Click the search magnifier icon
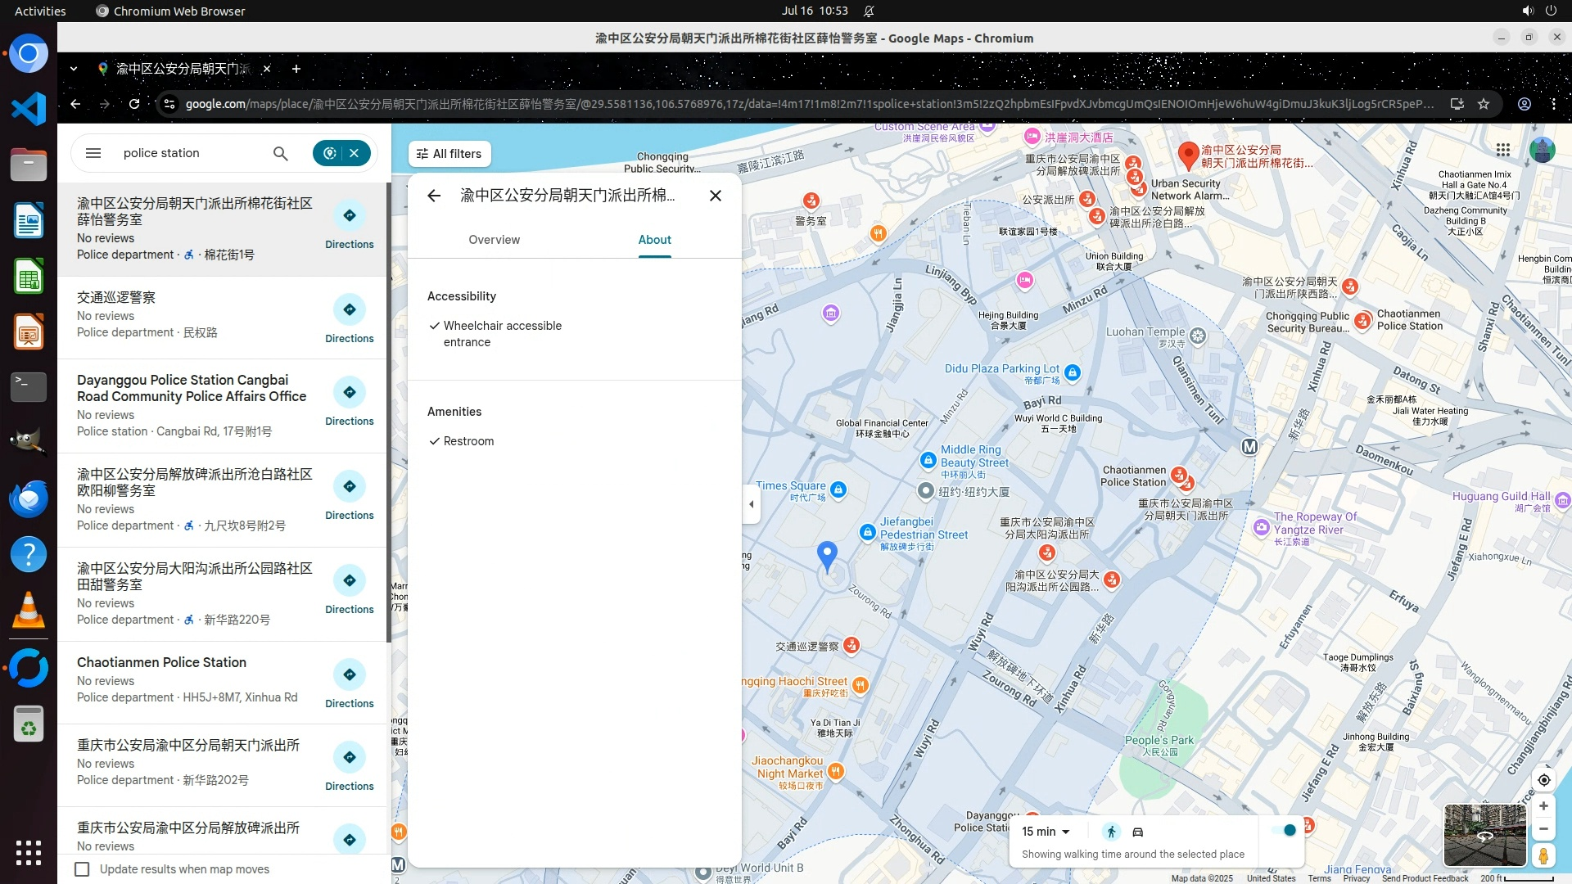The image size is (1572, 884). coord(280,153)
